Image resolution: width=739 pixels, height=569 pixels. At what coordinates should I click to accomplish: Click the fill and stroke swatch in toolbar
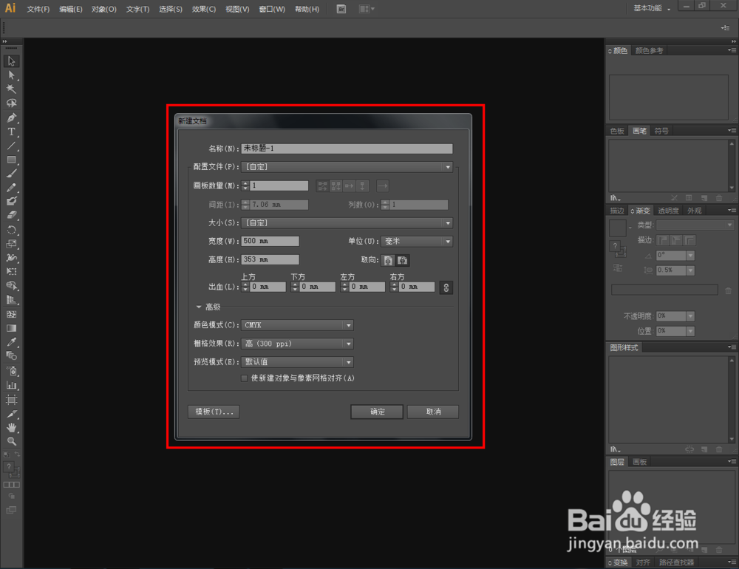tap(11, 469)
